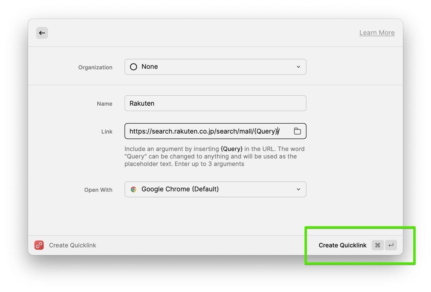Click the Create Quicklink action button
This screenshot has height=292, width=431.
343,245
